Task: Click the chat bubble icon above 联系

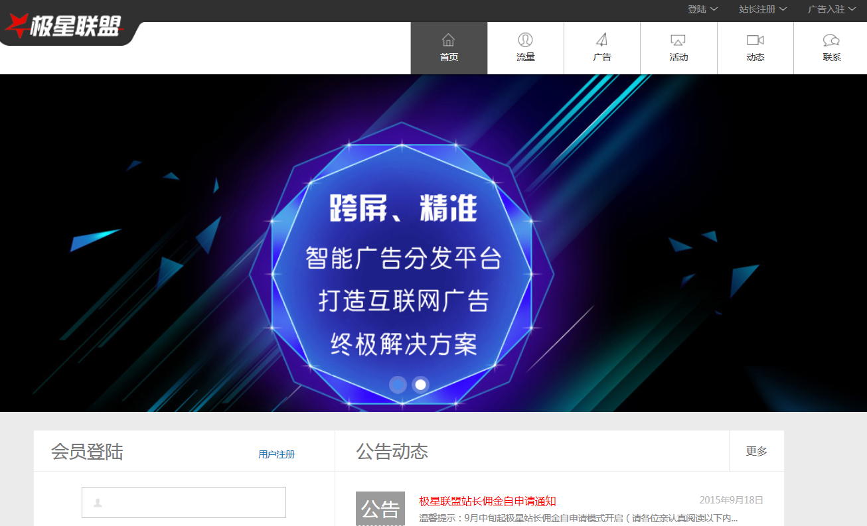Action: click(831, 40)
